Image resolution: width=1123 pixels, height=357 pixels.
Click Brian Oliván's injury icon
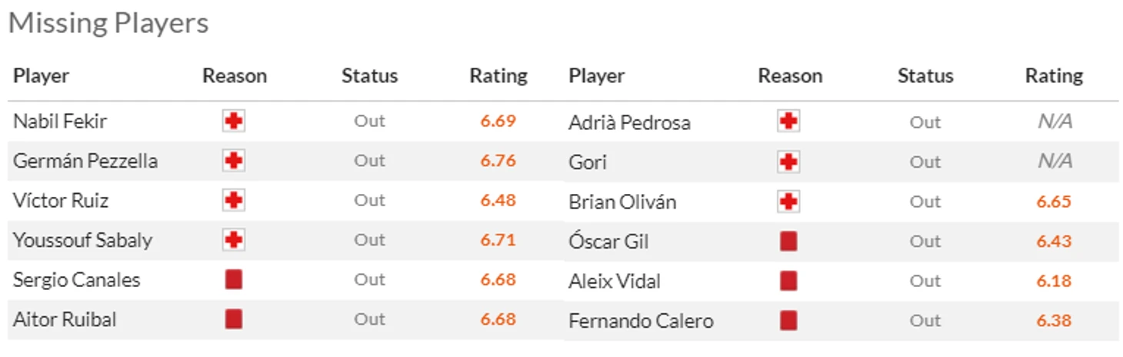[788, 202]
